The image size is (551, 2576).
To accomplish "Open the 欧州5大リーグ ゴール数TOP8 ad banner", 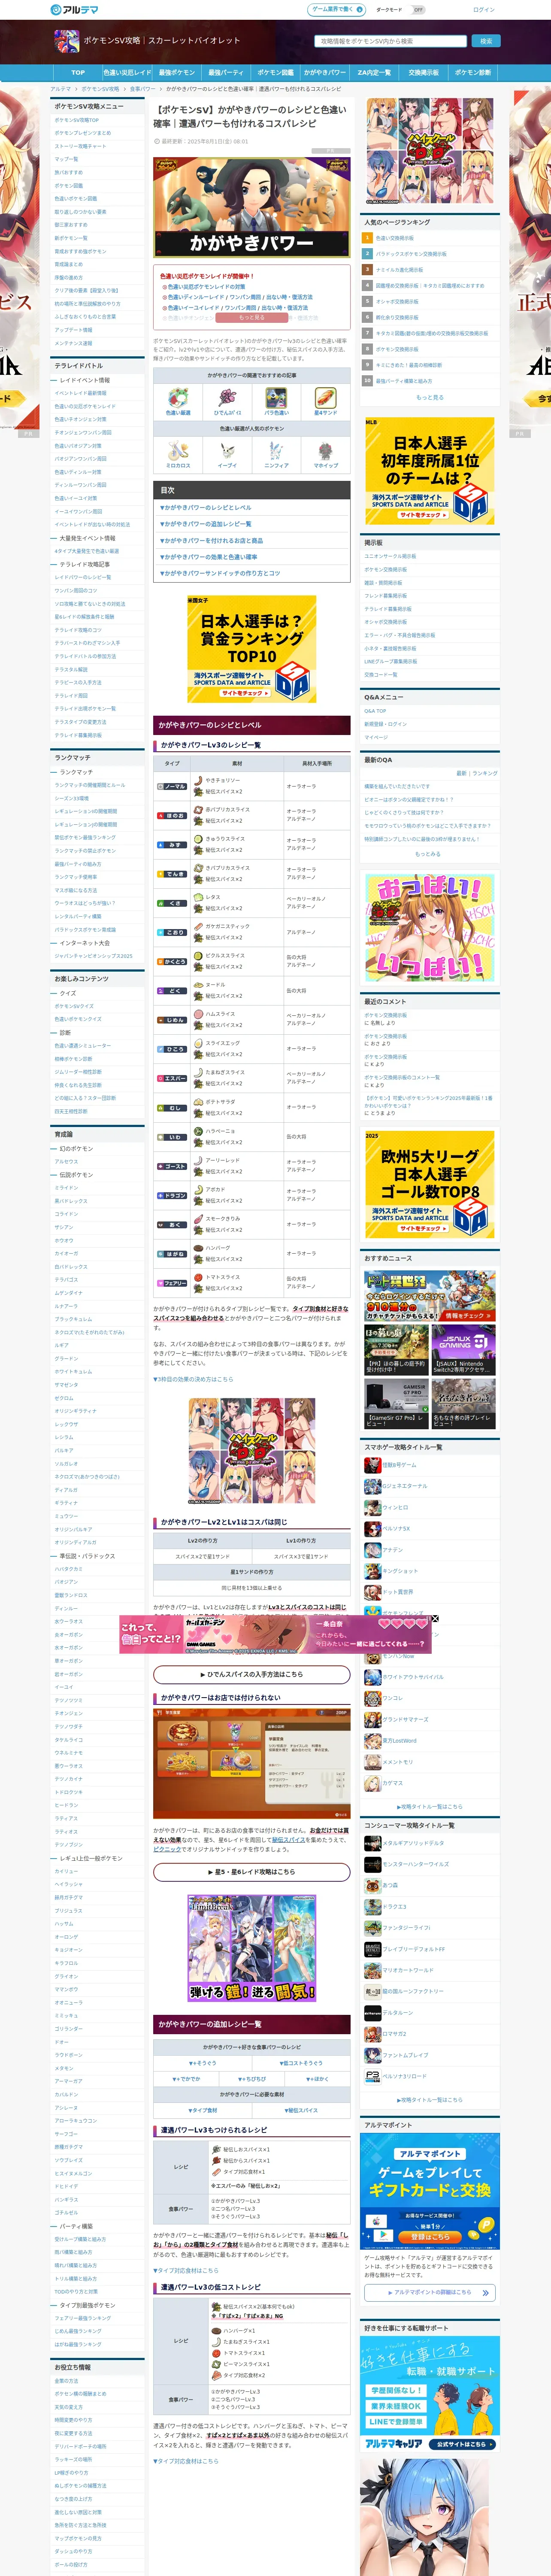I will pyautogui.click(x=429, y=1185).
